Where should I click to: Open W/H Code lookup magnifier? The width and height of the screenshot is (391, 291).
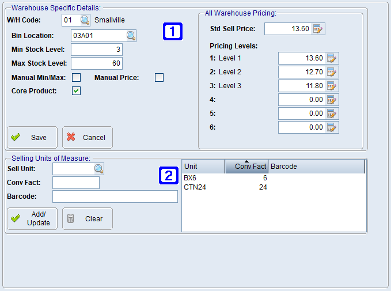point(85,20)
